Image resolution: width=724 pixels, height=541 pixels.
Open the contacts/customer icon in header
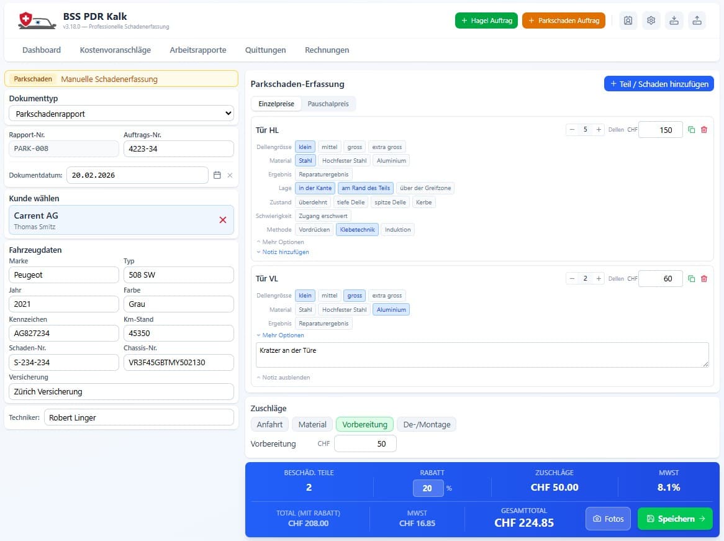tap(628, 20)
